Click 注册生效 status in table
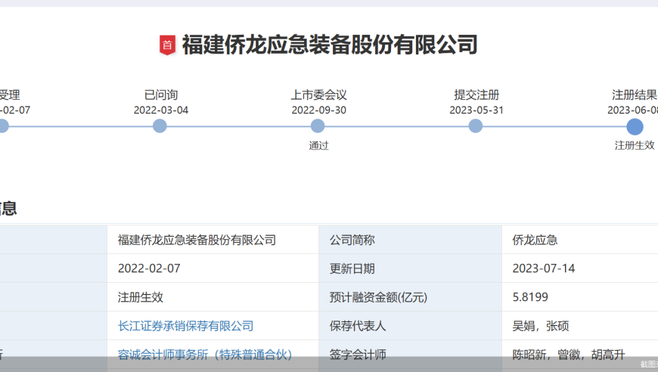Screen dimensions: 658x372 [140, 297]
